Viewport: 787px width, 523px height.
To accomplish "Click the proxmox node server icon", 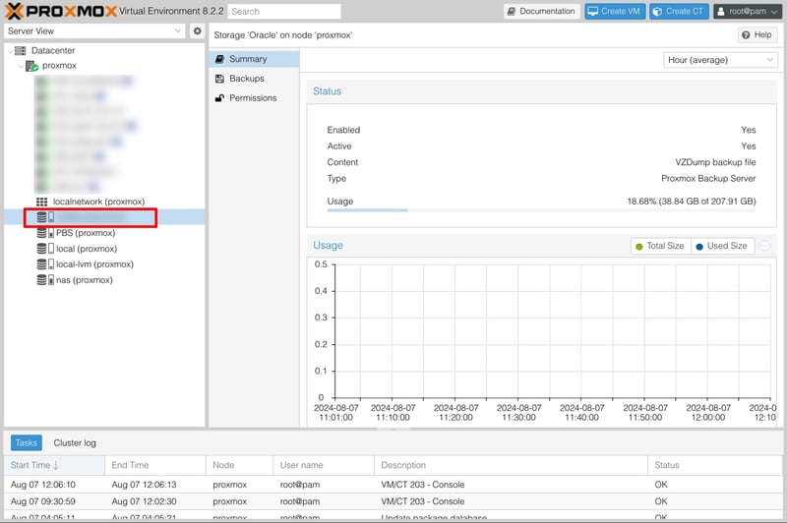I will click(x=31, y=66).
